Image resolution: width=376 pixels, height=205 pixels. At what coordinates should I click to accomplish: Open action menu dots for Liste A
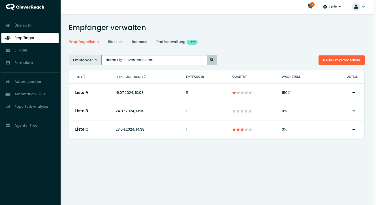(x=353, y=92)
